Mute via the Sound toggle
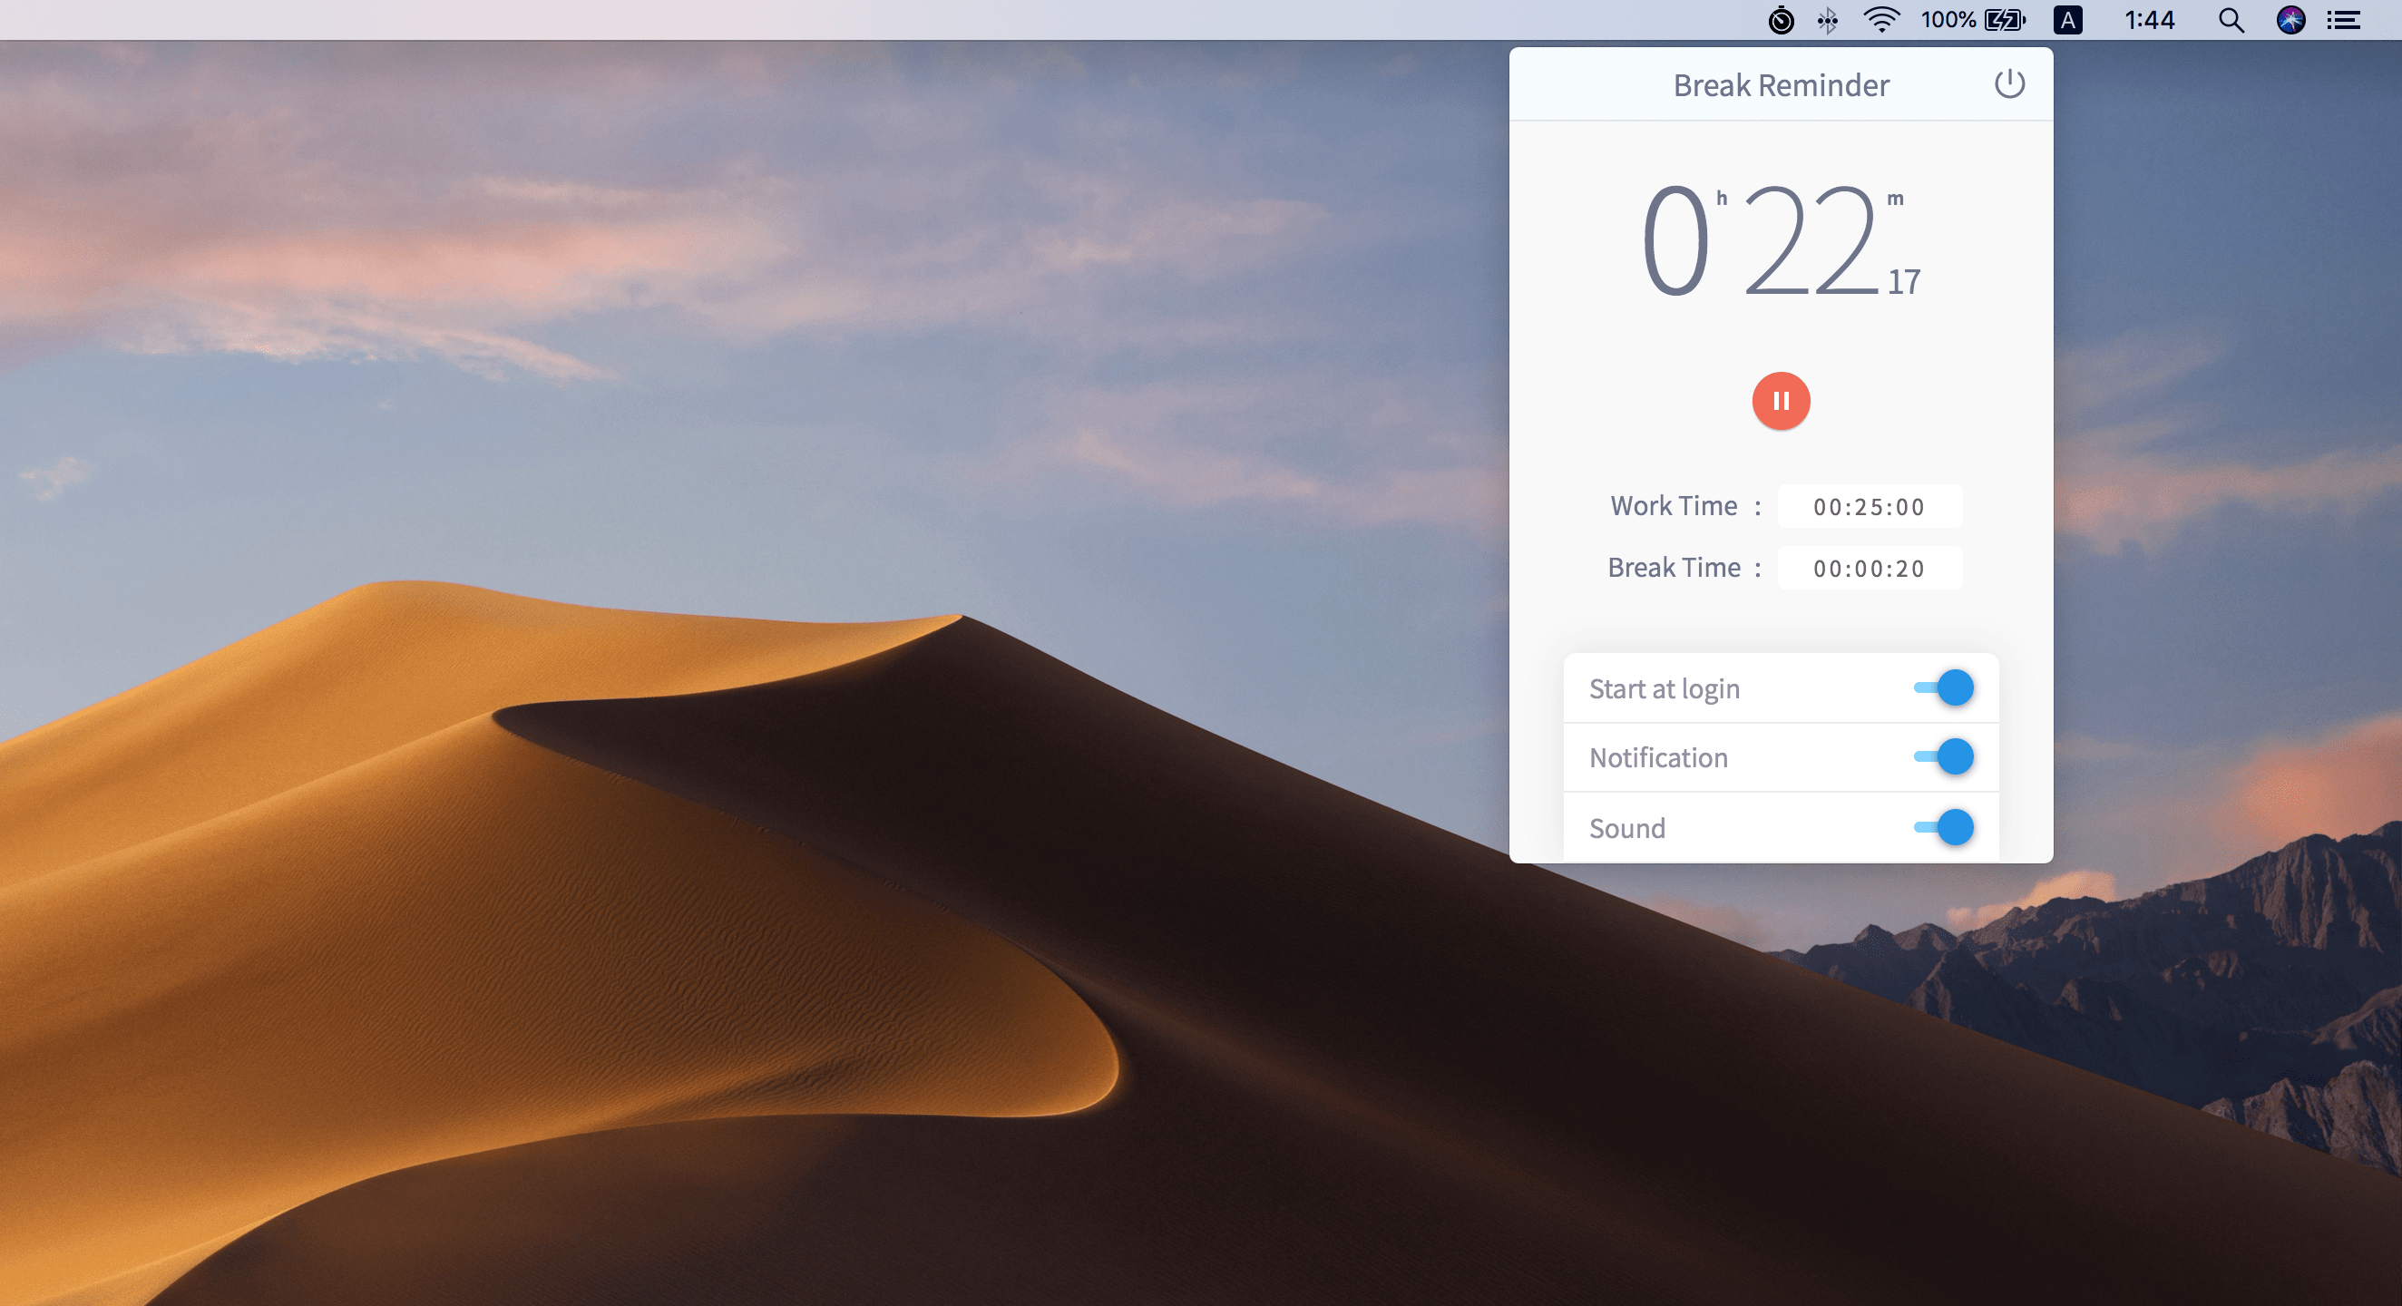 pyautogui.click(x=1944, y=827)
